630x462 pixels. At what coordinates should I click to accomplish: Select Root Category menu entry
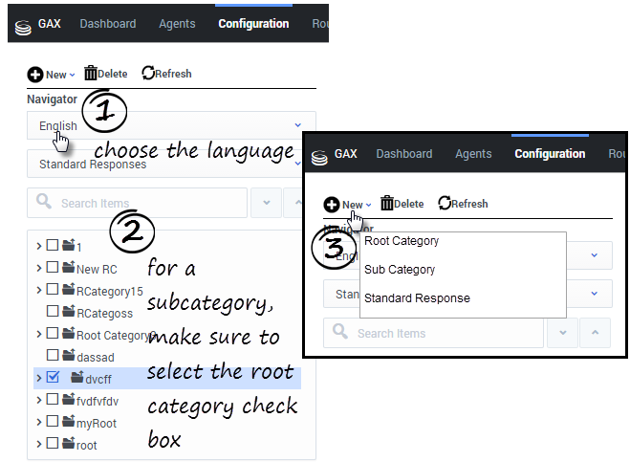[x=402, y=241]
